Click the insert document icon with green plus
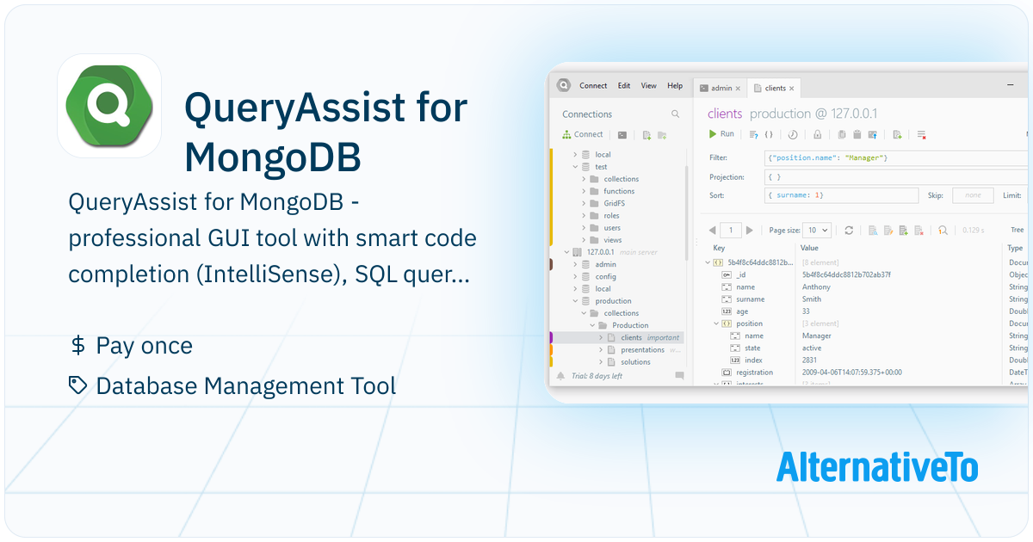Viewport: 1033px width, 542px height. pos(903,231)
